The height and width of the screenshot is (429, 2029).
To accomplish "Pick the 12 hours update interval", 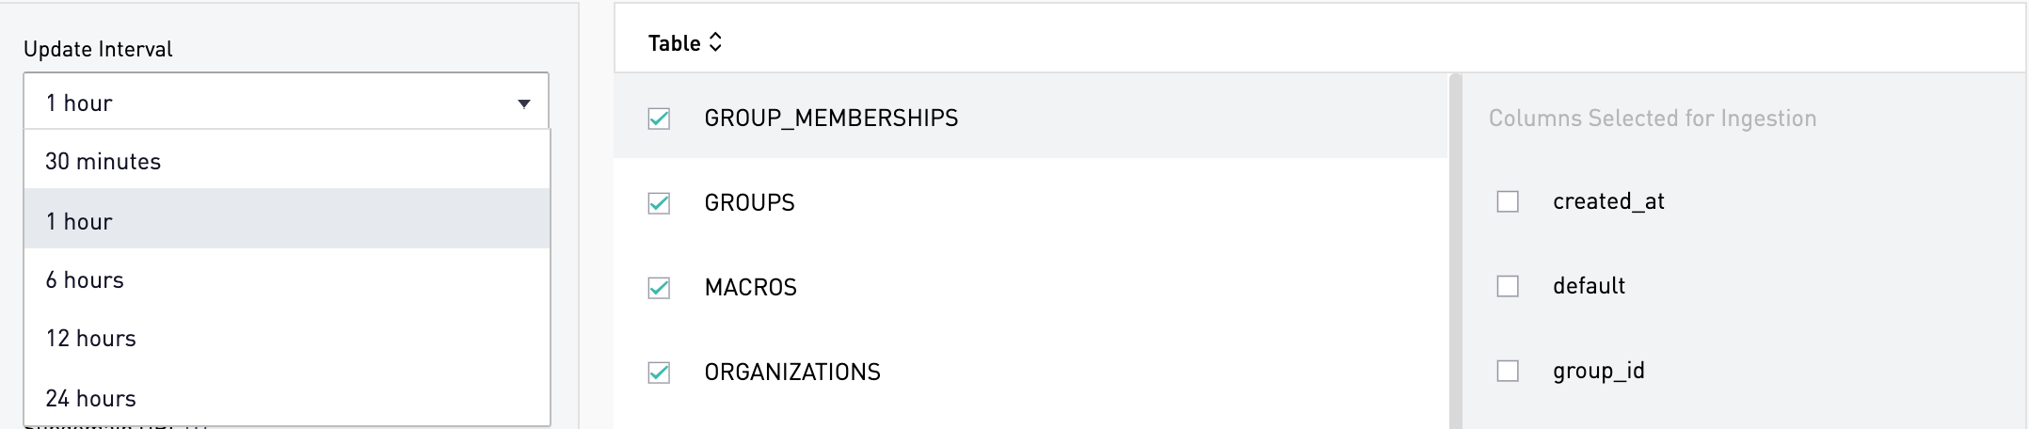I will click(287, 338).
